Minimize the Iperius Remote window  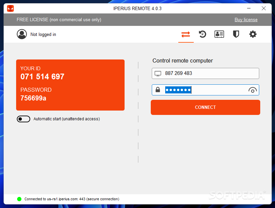249,8
